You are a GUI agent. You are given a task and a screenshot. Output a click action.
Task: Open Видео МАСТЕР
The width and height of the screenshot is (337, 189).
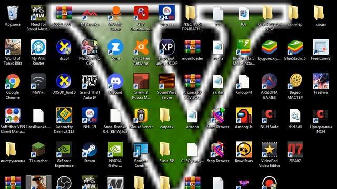[x=295, y=81]
